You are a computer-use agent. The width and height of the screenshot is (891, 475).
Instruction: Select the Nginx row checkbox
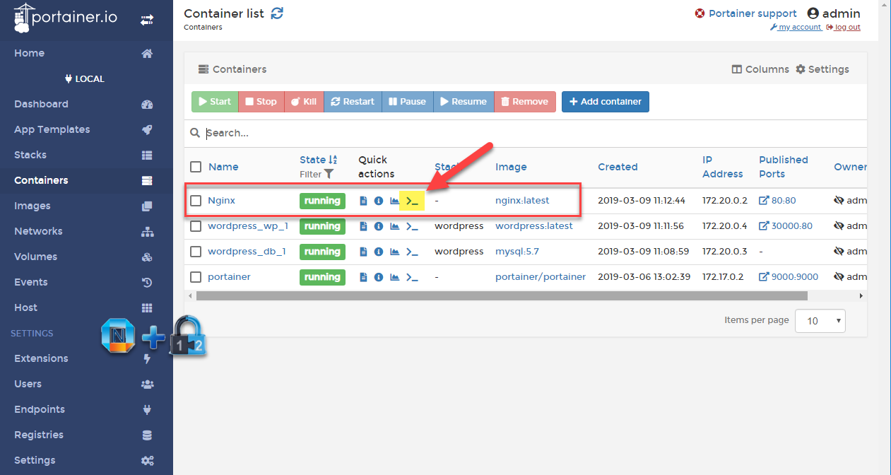(196, 201)
